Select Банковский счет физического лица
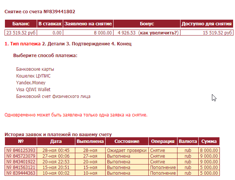 coord(53,96)
